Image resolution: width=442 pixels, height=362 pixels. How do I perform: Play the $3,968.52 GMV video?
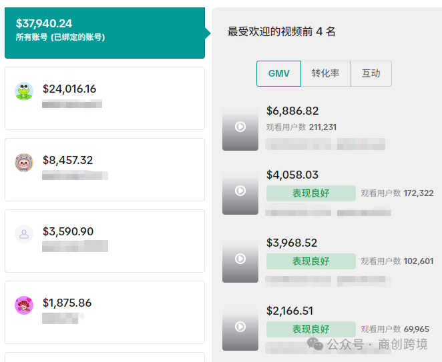(x=240, y=259)
